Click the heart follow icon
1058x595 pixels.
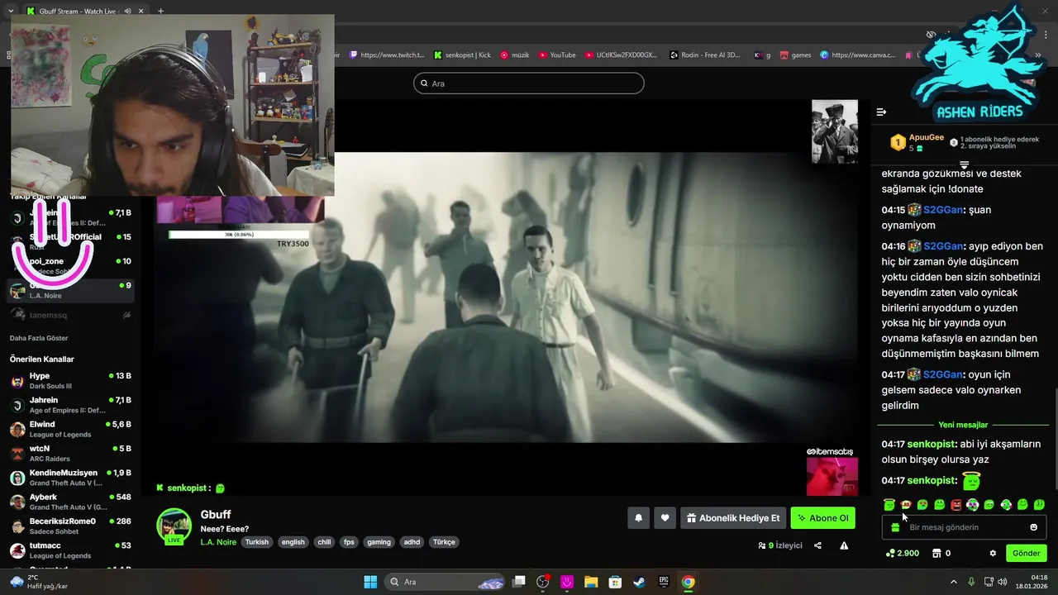(665, 518)
